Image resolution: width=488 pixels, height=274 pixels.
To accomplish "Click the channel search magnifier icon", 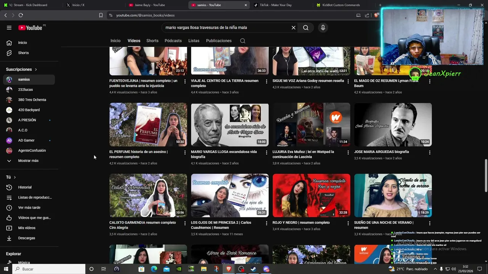I will (x=243, y=41).
